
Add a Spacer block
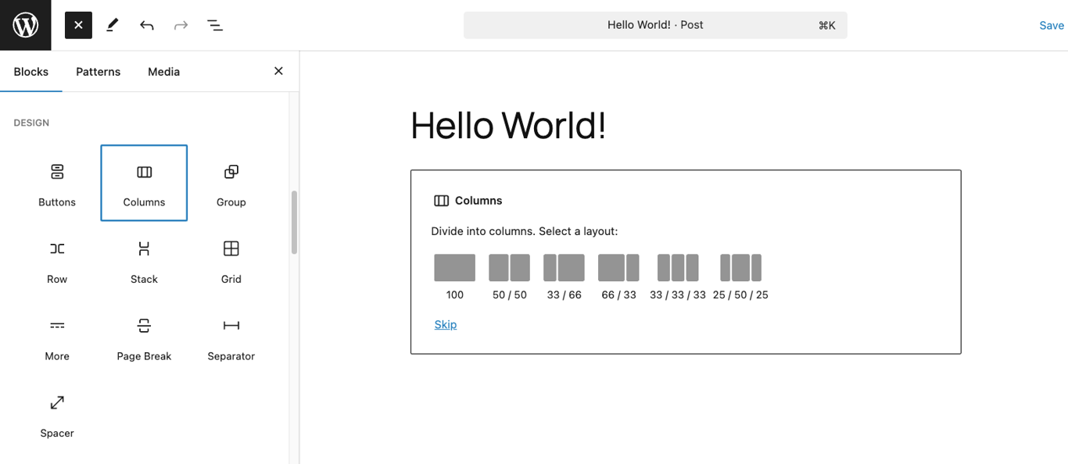56,414
